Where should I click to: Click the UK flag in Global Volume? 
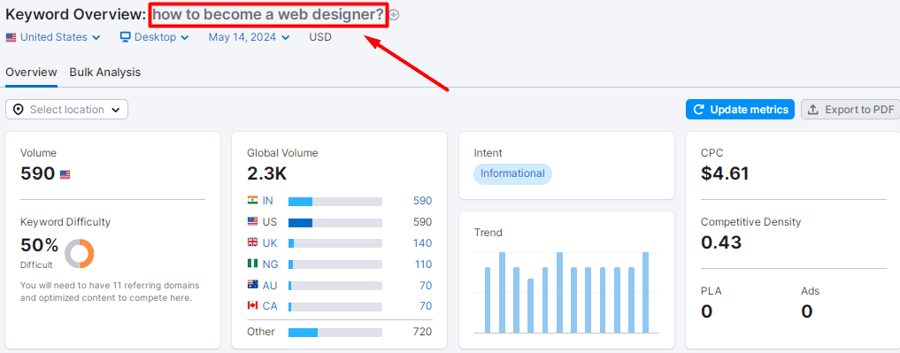tap(252, 242)
